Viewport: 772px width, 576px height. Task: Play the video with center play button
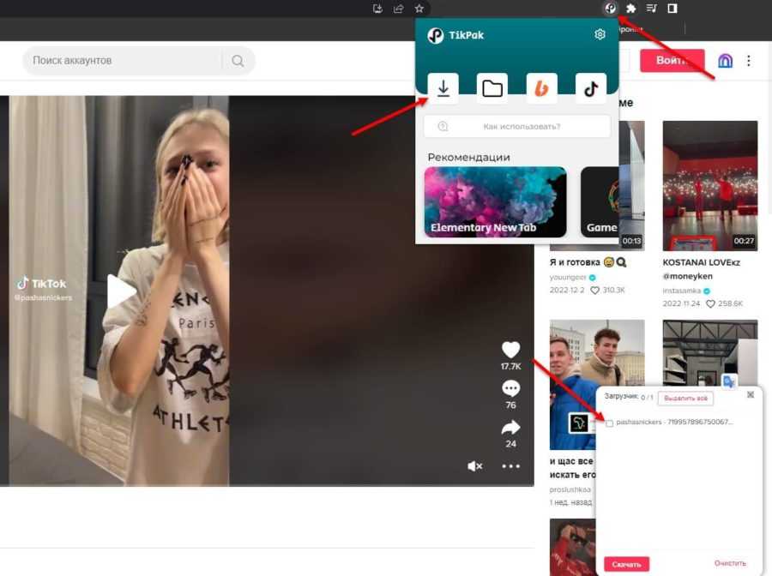pos(120,291)
